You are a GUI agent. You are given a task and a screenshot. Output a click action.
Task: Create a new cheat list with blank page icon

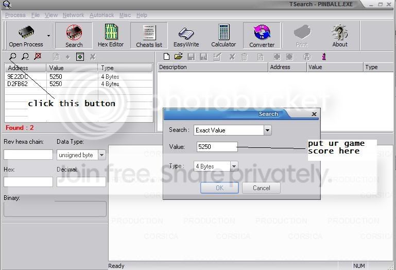(x=166, y=56)
